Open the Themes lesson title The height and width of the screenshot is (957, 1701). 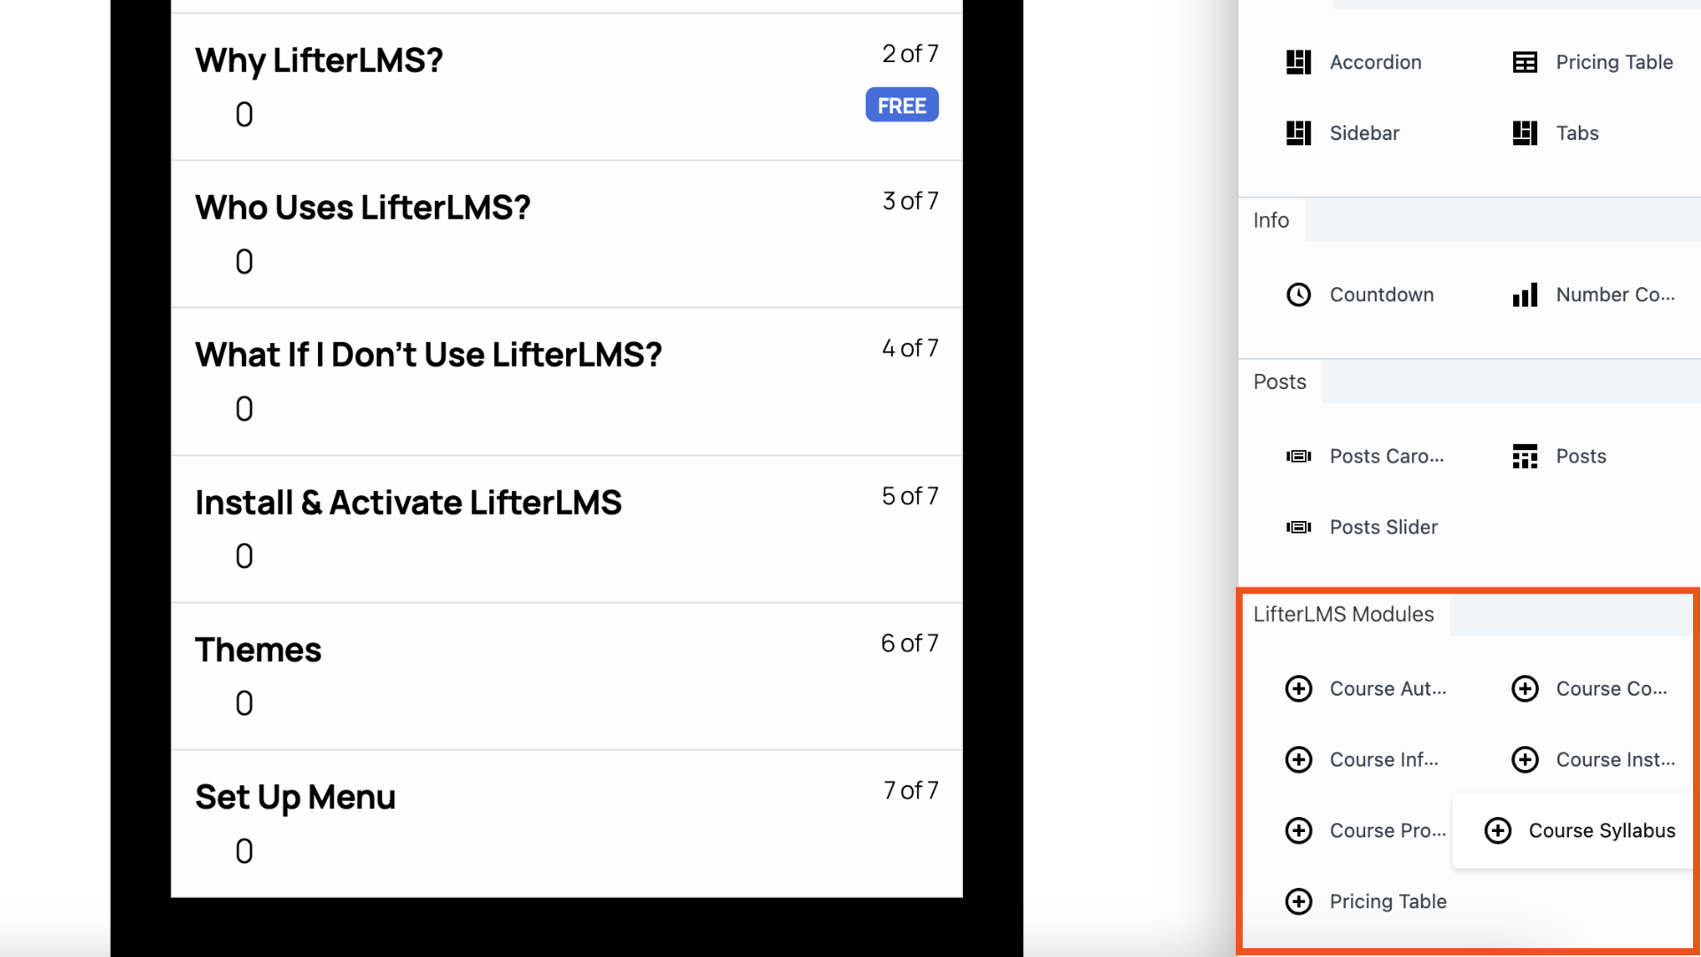[x=258, y=650]
